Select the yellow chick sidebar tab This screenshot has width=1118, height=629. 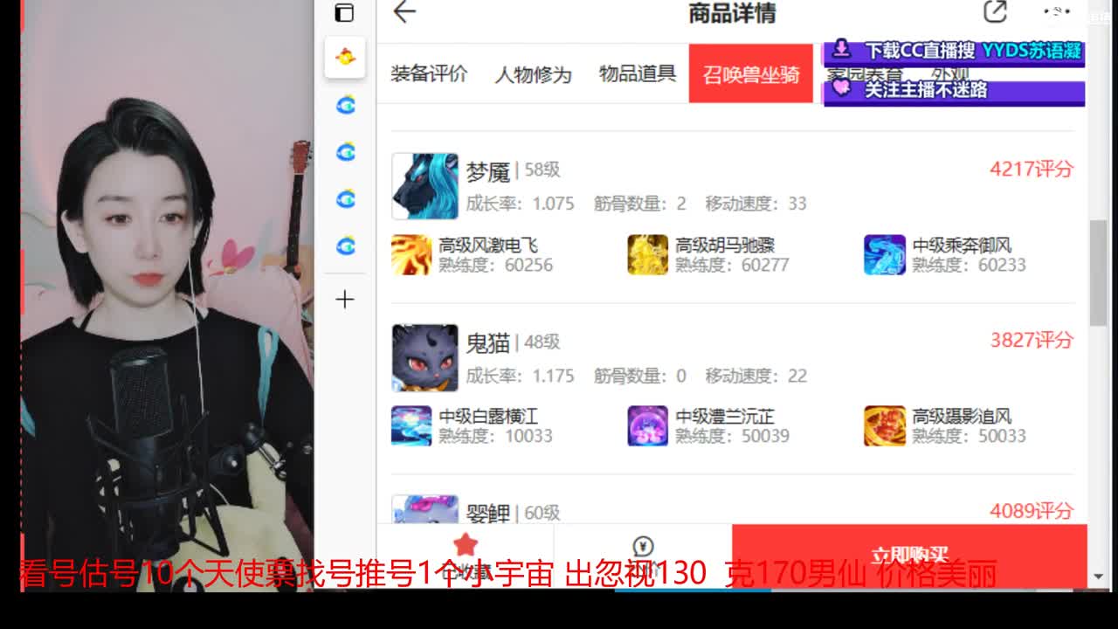click(345, 58)
